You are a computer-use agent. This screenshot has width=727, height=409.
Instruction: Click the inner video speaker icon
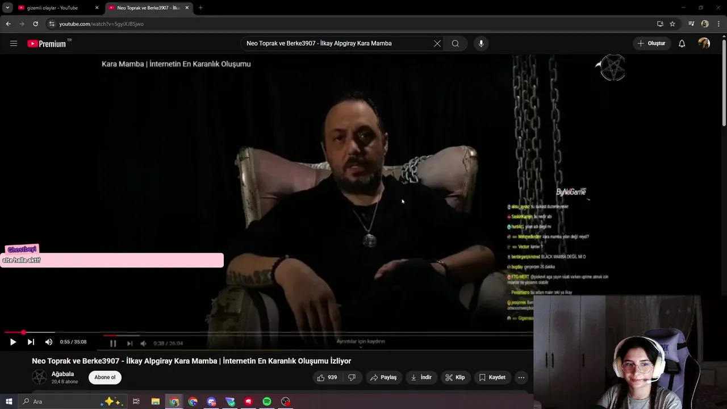[x=143, y=343]
